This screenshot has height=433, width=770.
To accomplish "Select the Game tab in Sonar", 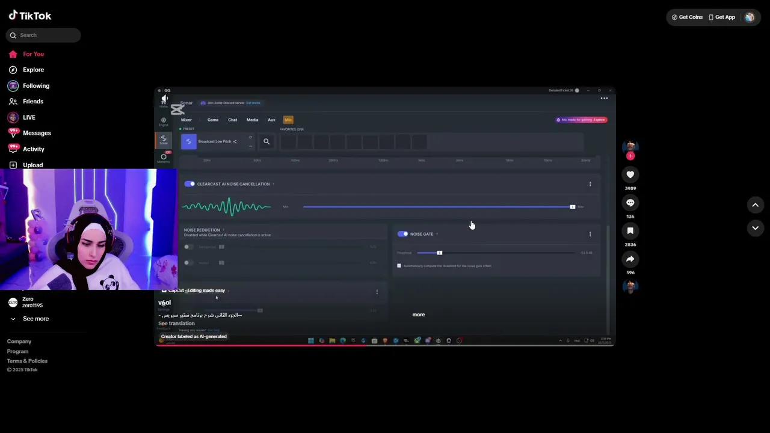I will click(213, 120).
